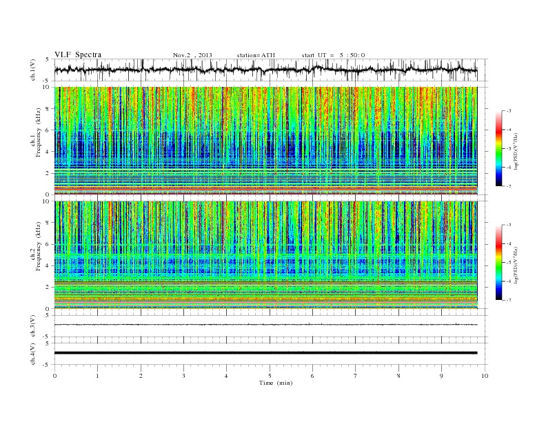546x422 pixels.
Task: Click the "-3" label on upper colorbar
Action: pyautogui.click(x=508, y=111)
